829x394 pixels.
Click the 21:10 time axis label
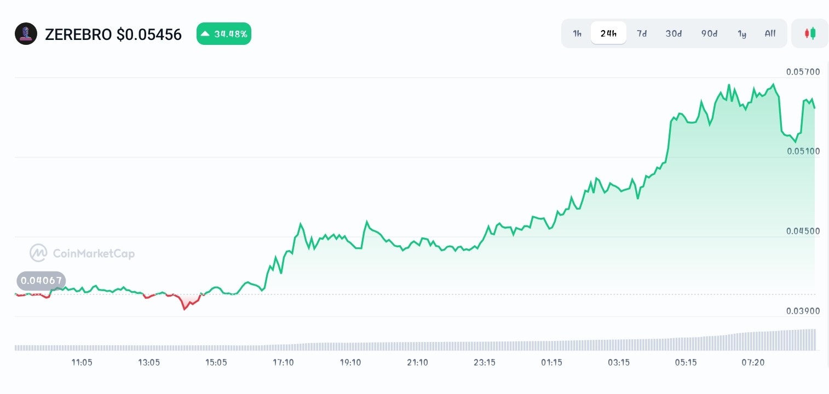pos(417,362)
